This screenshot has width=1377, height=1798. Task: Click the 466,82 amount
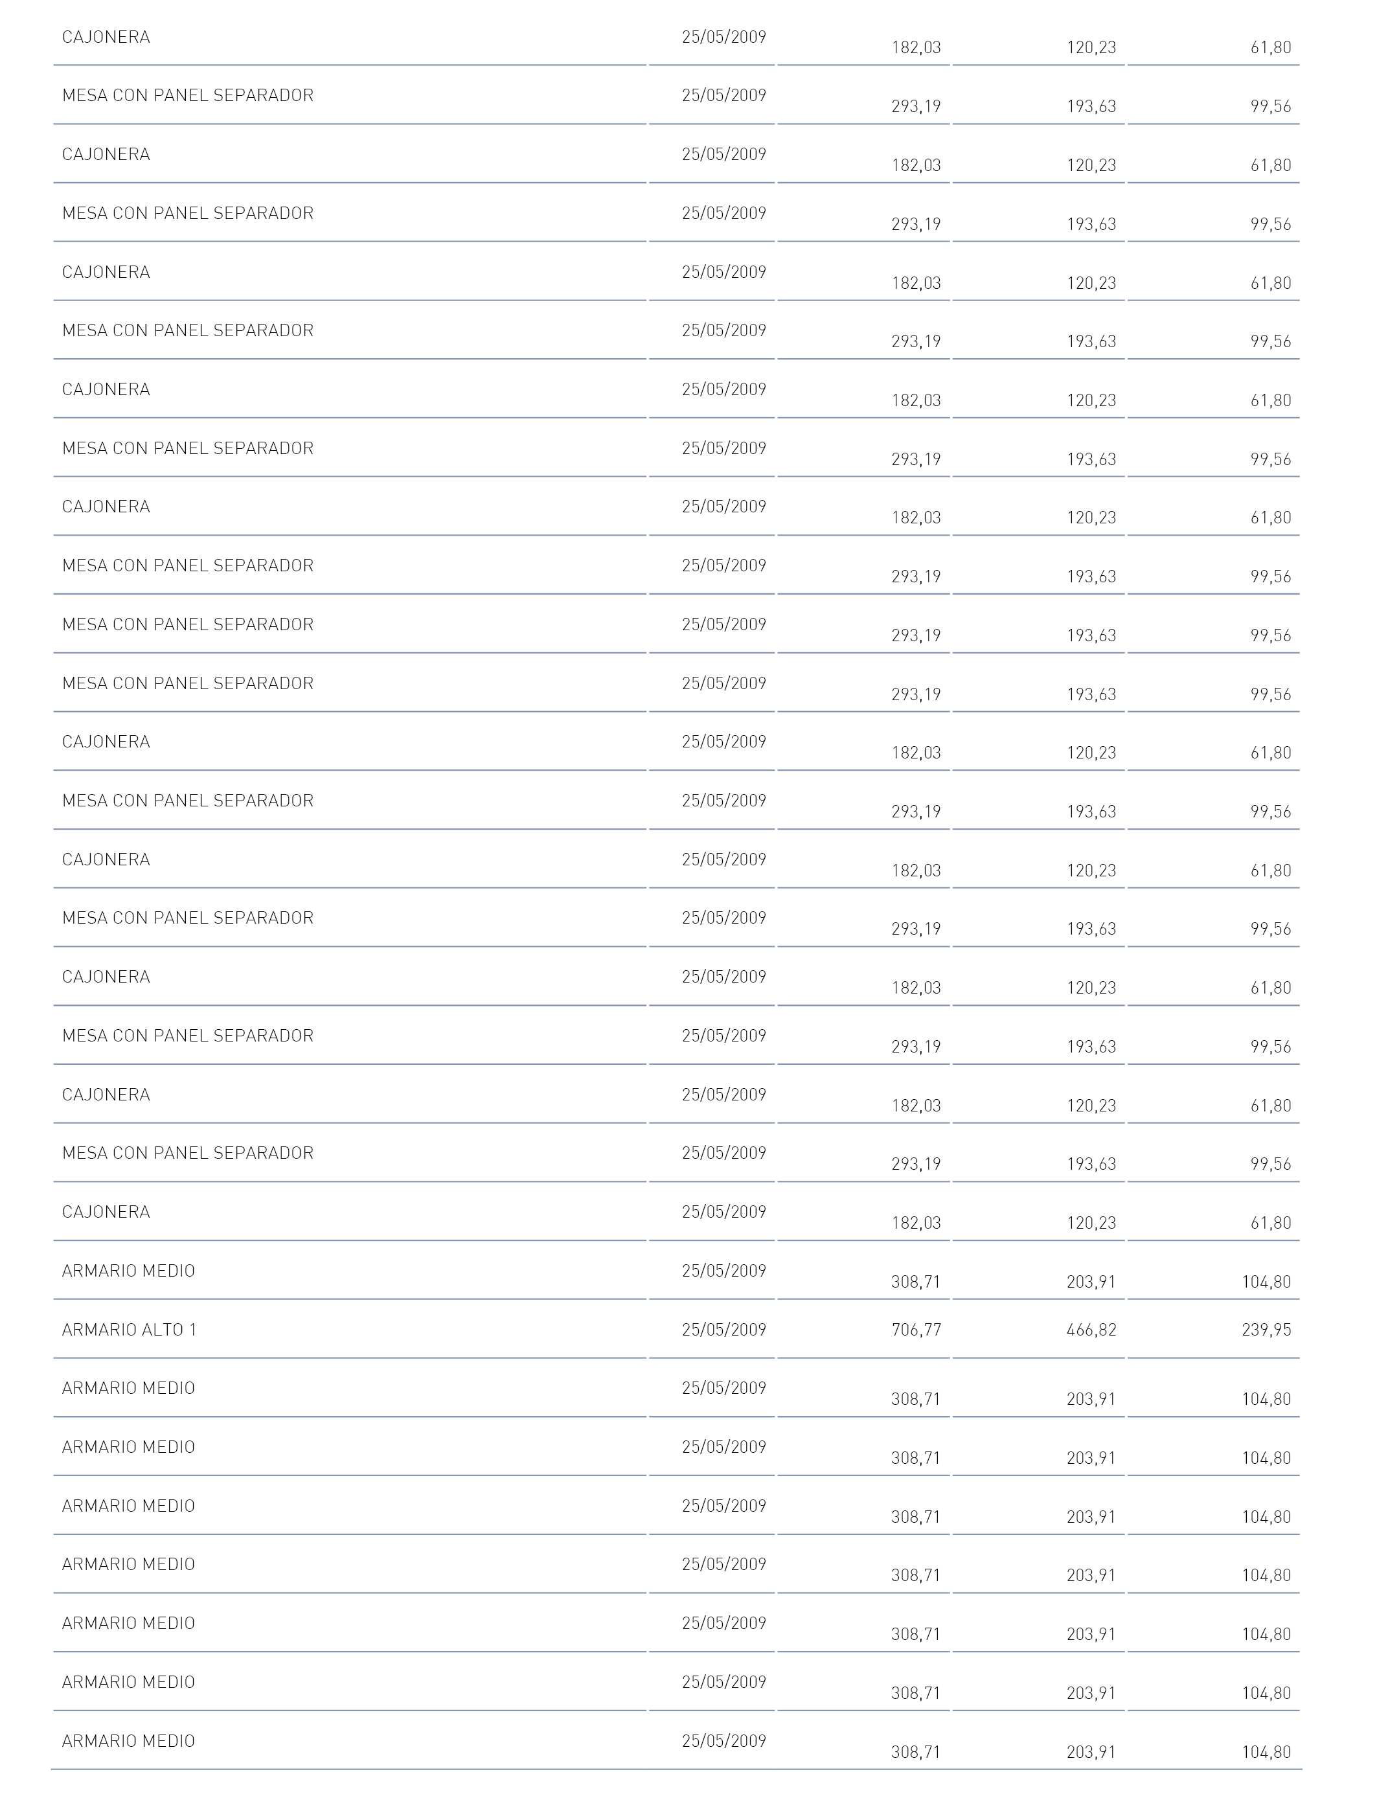(1091, 1330)
